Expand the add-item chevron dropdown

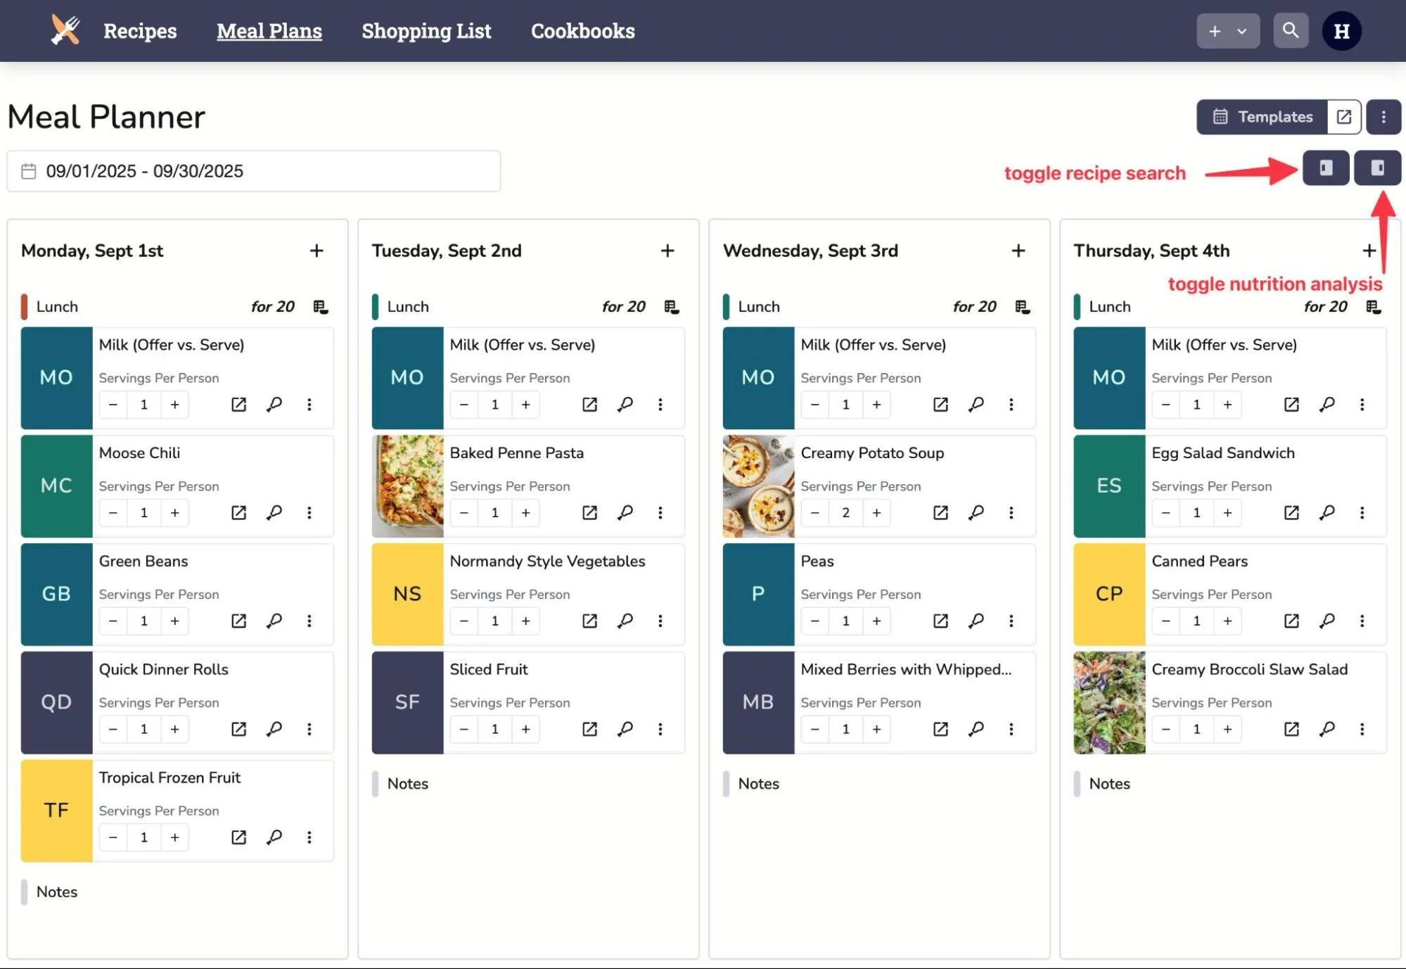pyautogui.click(x=1241, y=30)
